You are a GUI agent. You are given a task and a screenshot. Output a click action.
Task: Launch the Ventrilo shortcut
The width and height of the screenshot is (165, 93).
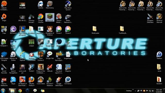41,5
